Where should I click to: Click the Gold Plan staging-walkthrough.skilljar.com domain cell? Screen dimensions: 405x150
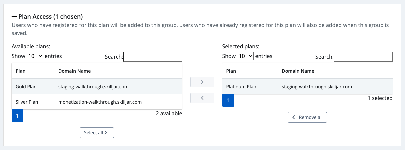[x=93, y=87]
